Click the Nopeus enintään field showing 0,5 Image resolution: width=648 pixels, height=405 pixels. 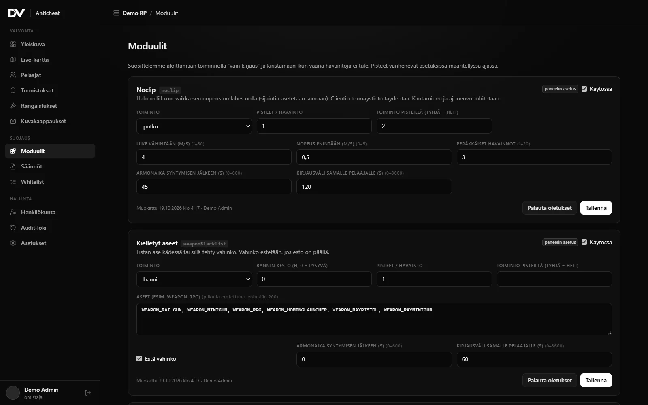[x=374, y=157]
